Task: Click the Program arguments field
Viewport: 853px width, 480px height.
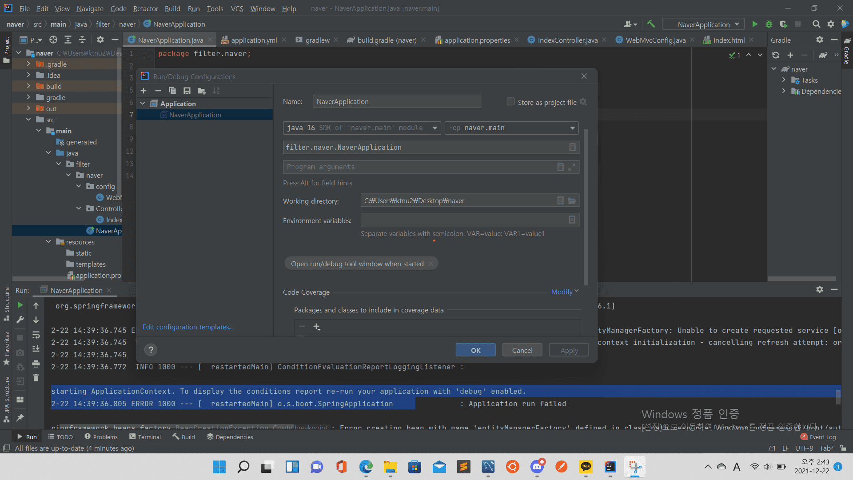Action: click(431, 167)
